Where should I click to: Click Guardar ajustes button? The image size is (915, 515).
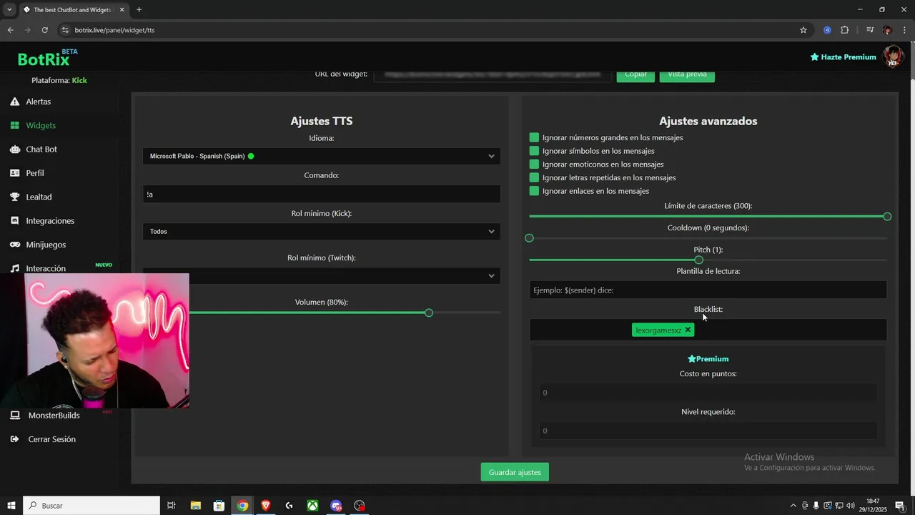[x=515, y=472]
